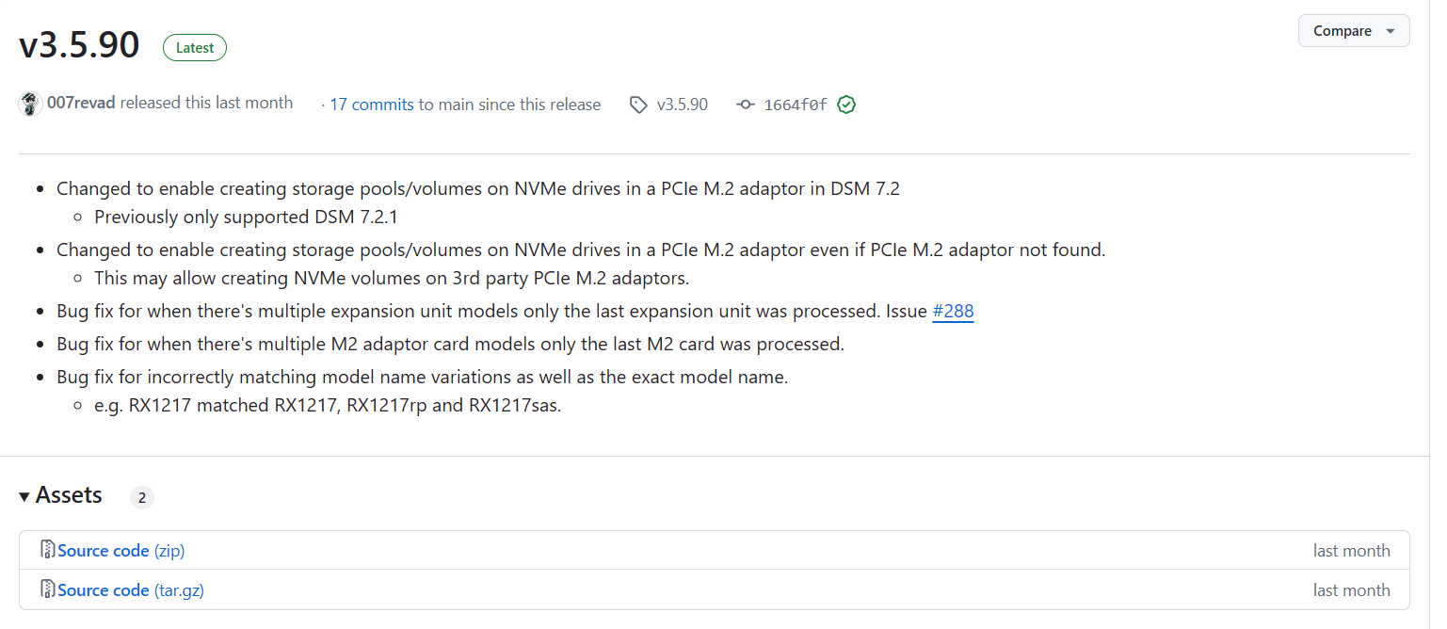Click the release date next to 007revad

pyautogui.click(x=253, y=104)
